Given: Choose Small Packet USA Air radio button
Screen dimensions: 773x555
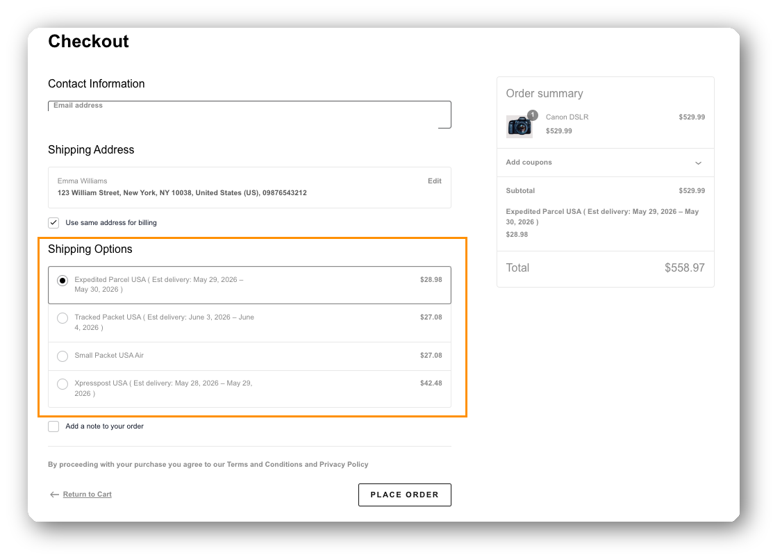Looking at the screenshot, I should 63,356.
